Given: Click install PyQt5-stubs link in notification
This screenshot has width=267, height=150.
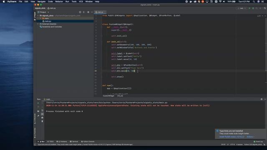Looking at the screenshot, I should pos(232,137).
